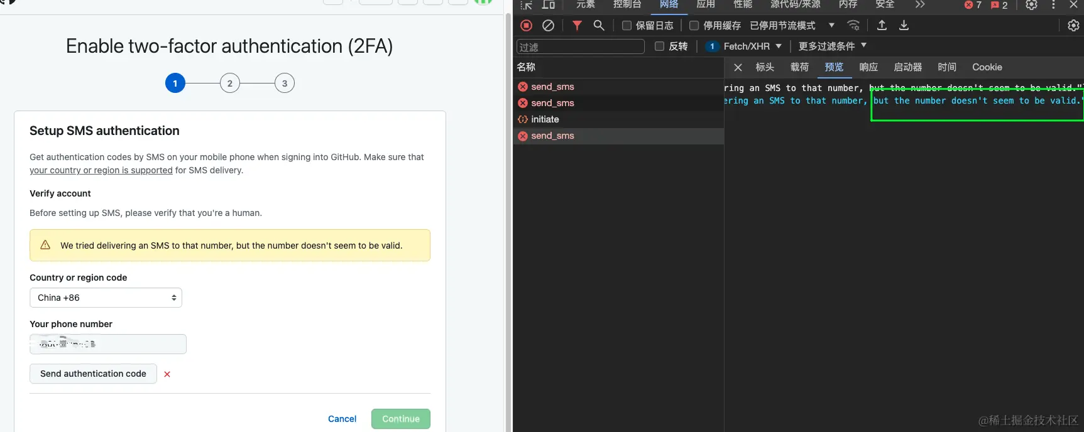Open network search magnifier

point(599,25)
